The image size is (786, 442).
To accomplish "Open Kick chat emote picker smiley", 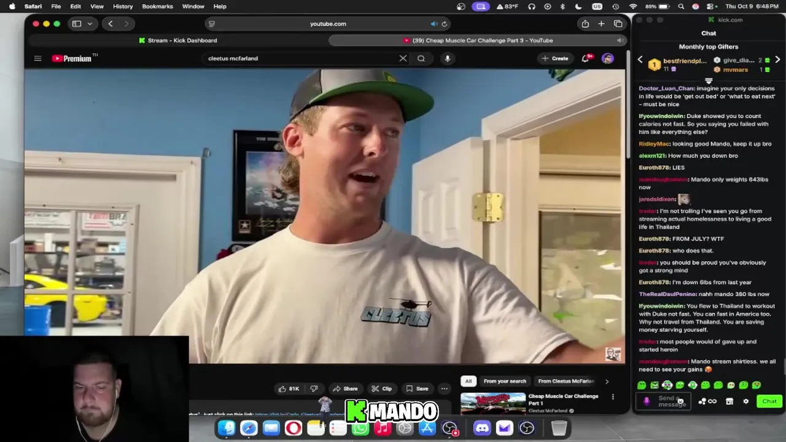I will point(680,401).
